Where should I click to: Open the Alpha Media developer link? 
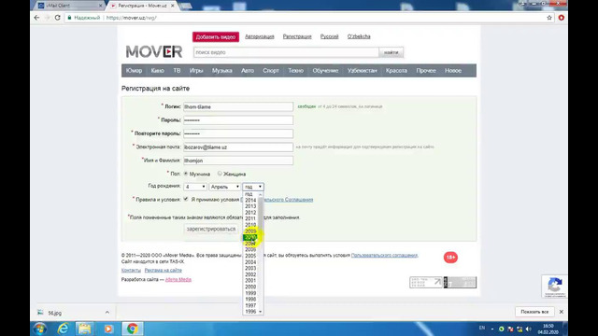click(178, 279)
